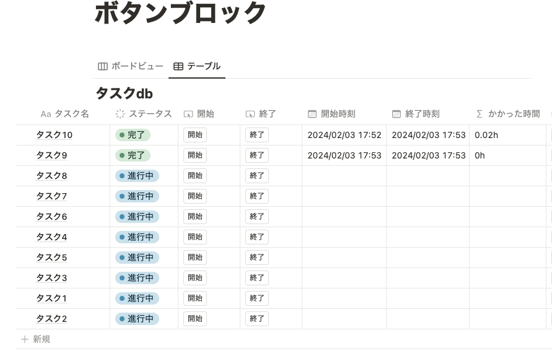Switch to the ボードビュー tab
The height and width of the screenshot is (351, 552).
(x=131, y=66)
